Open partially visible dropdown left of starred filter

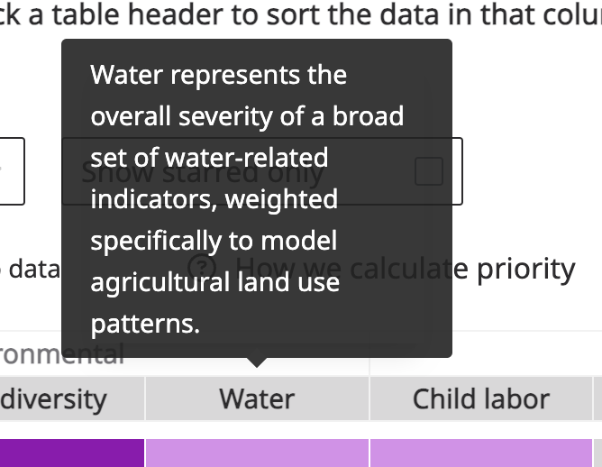pyautogui.click(x=11, y=171)
